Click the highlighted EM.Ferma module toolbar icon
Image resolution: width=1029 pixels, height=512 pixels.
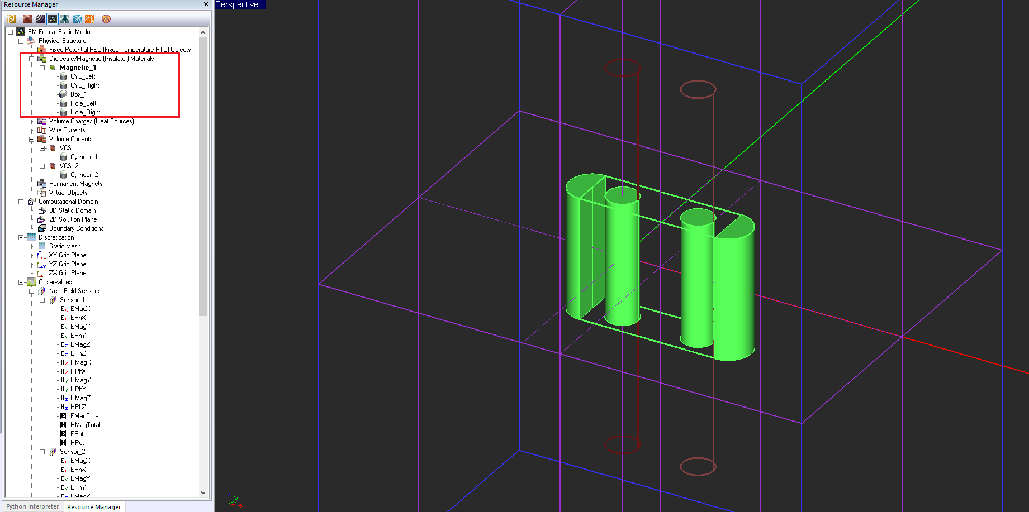tap(53, 19)
